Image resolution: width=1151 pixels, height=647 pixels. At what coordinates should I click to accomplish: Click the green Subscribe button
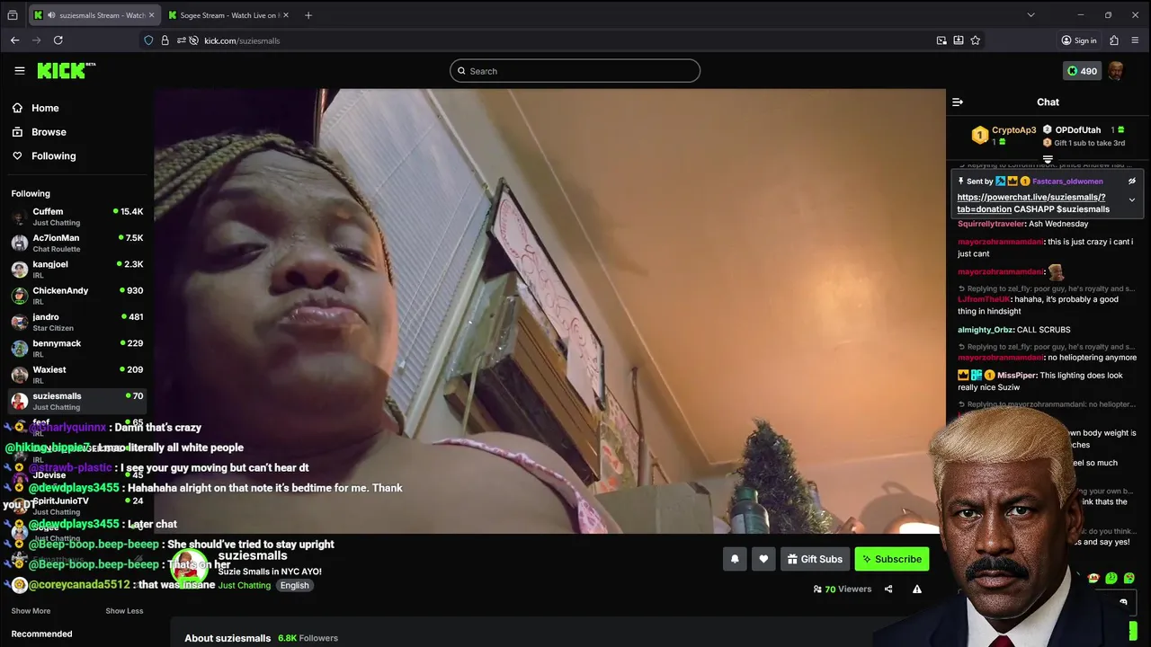click(891, 559)
